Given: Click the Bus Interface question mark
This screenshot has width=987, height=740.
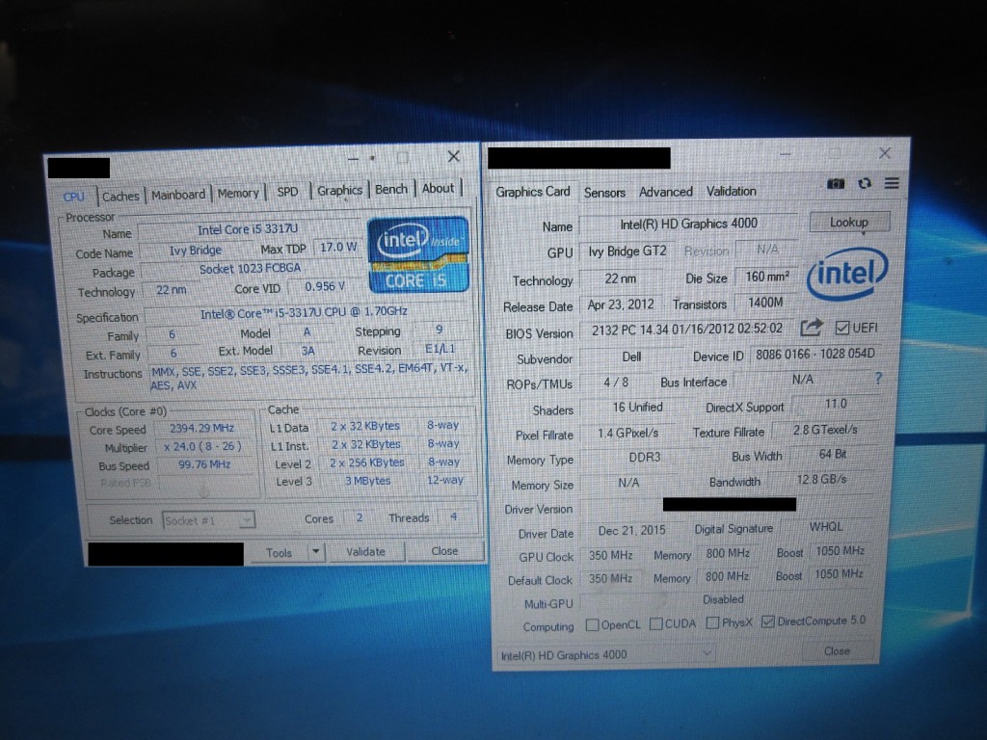Looking at the screenshot, I should point(878,378).
